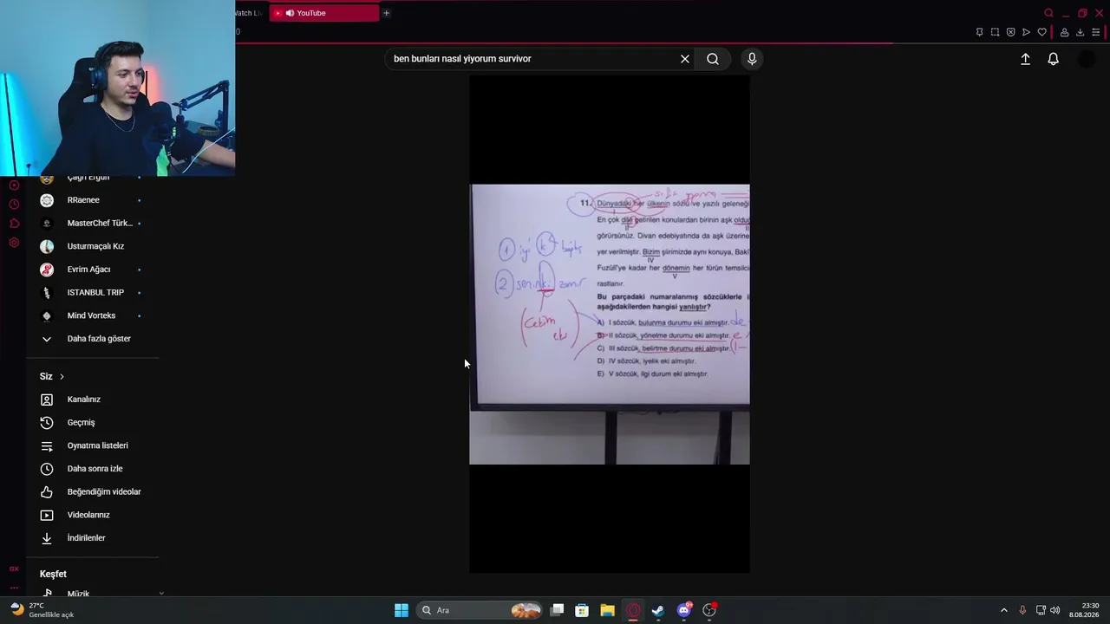Open the clock showing 23:30
Image resolution: width=1110 pixels, height=624 pixels.
[x=1084, y=610]
